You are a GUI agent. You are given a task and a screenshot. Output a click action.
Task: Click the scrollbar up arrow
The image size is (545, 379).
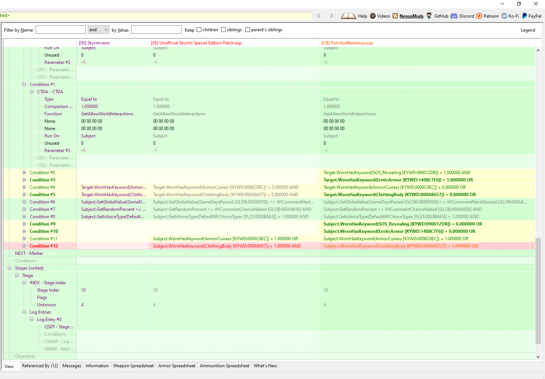point(538,50)
